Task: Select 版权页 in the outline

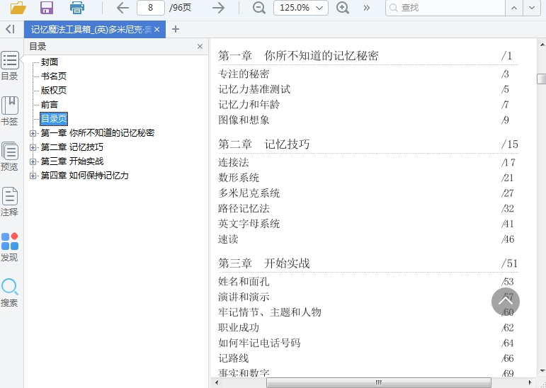Action: (54, 90)
